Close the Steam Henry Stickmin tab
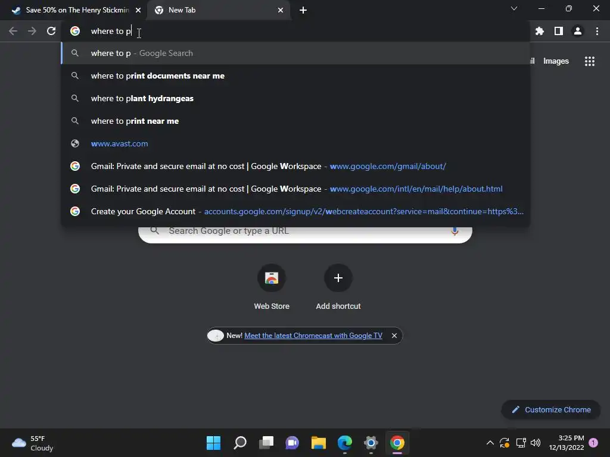Viewport: 610px width, 457px height. coord(138,10)
